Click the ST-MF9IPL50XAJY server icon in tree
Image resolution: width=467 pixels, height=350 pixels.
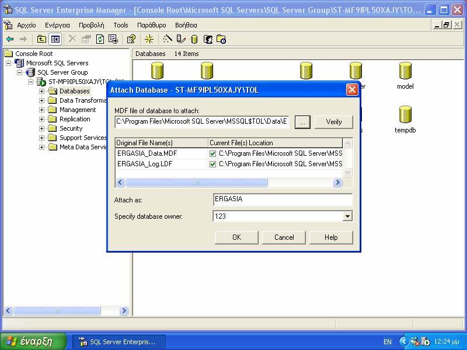pyautogui.click(x=41, y=82)
